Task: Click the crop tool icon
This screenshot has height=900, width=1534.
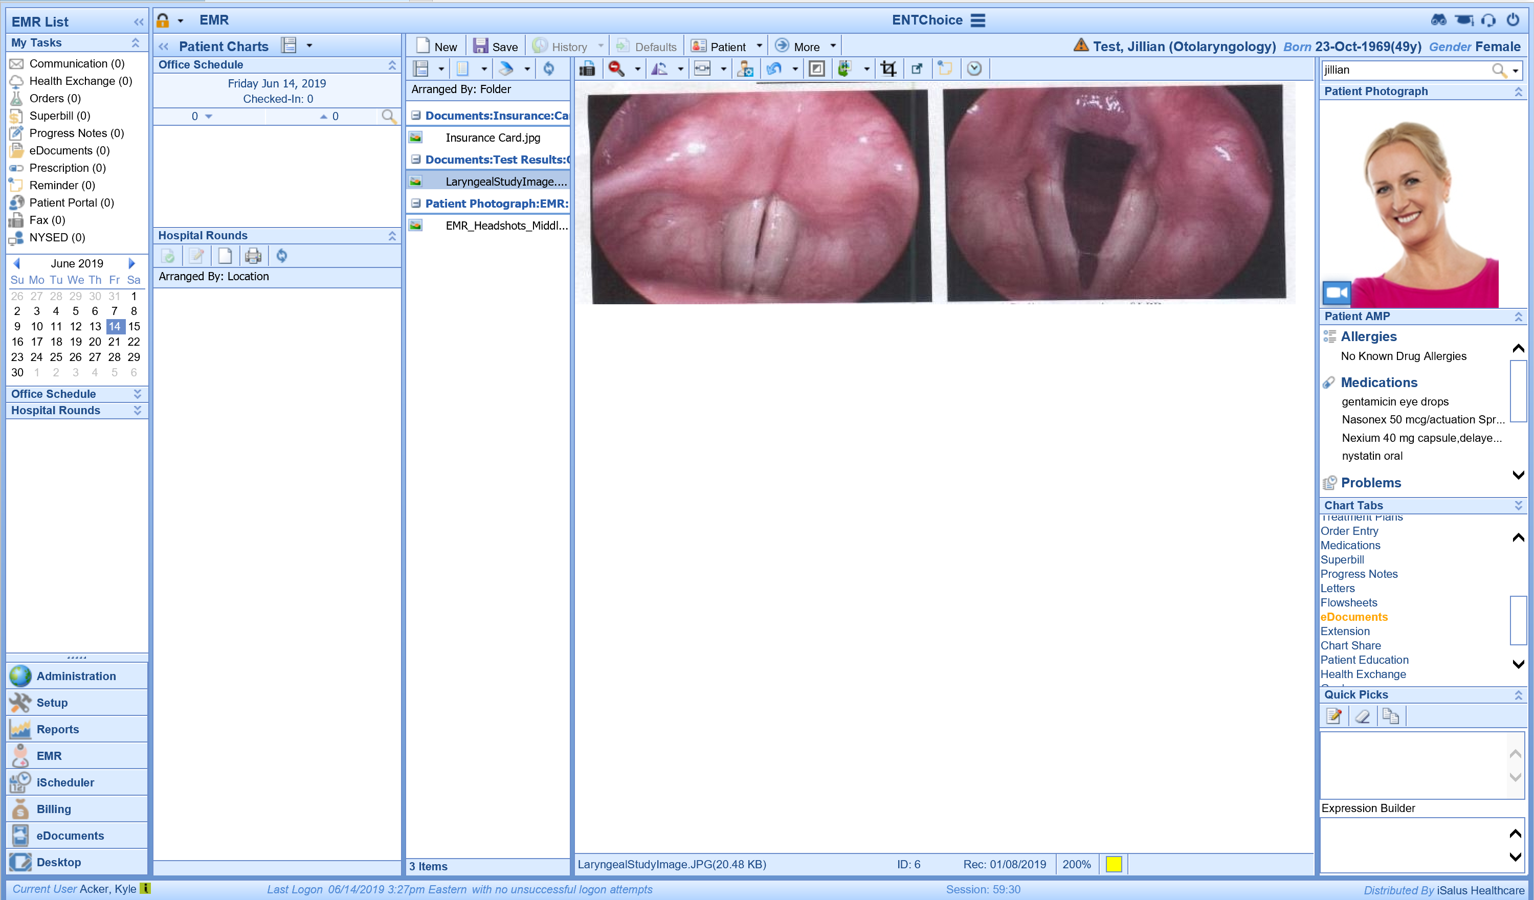Action: (x=888, y=69)
